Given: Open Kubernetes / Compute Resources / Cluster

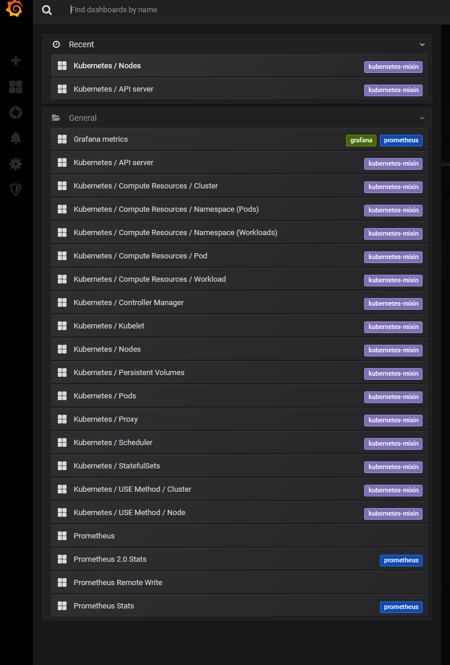Looking at the screenshot, I should [239, 185].
